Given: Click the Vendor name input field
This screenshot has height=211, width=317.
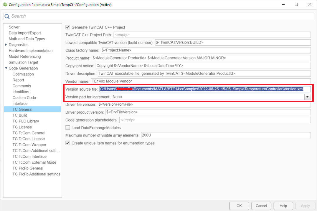Looking at the screenshot, I should [201, 81].
